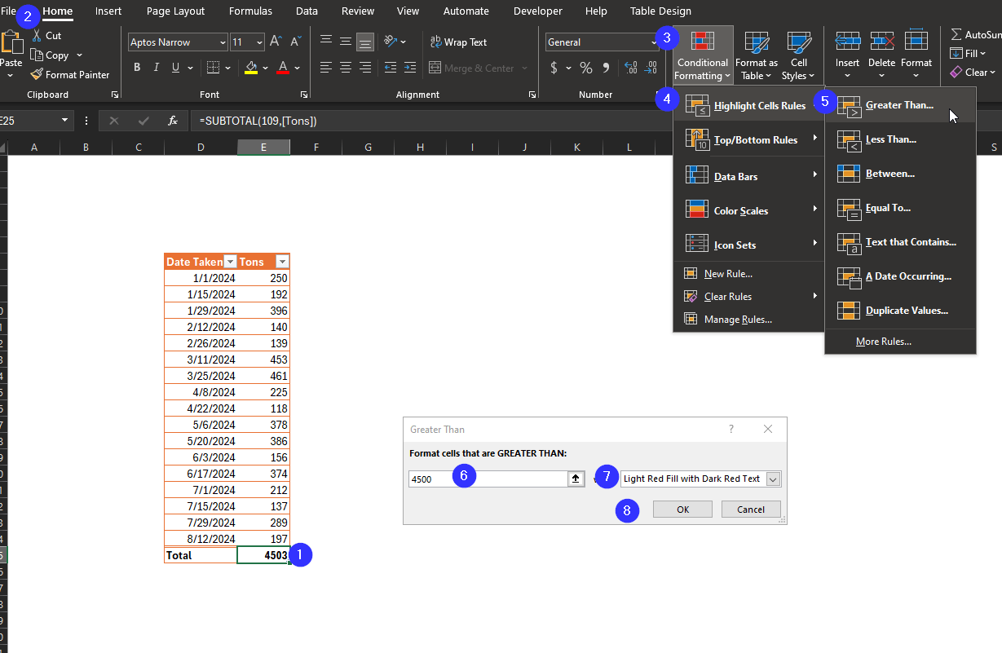Viewport: 1002px width, 653px height.
Task: Open the Icon Sets submenu
Action: (735, 245)
